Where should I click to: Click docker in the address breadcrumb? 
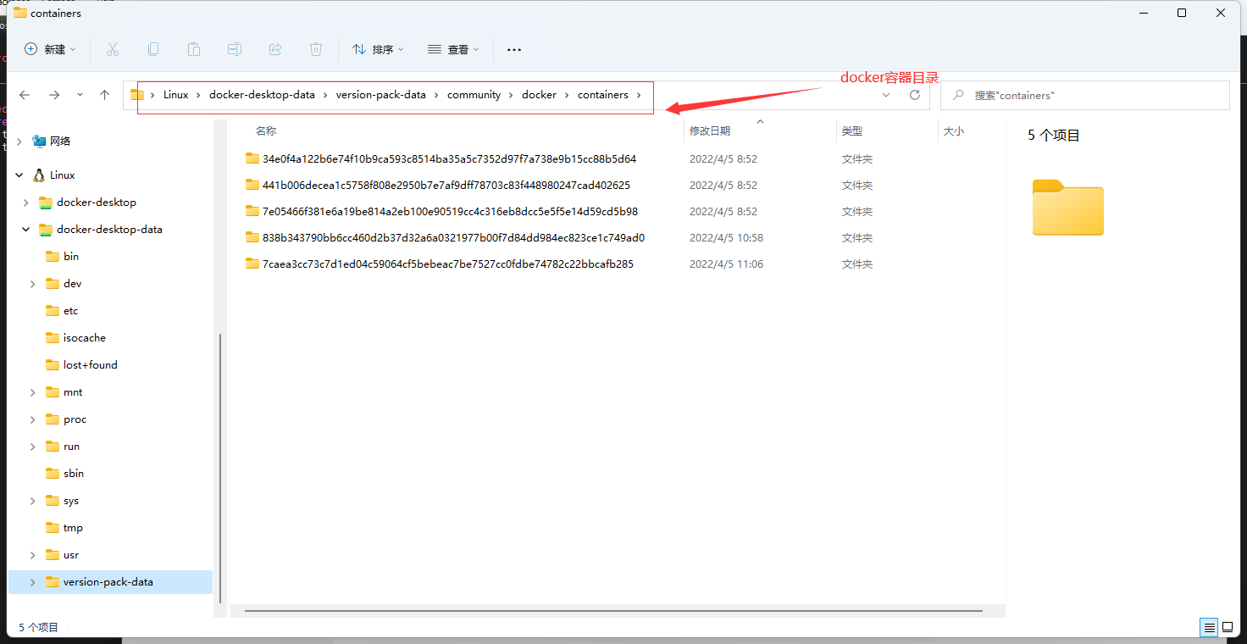[539, 95]
